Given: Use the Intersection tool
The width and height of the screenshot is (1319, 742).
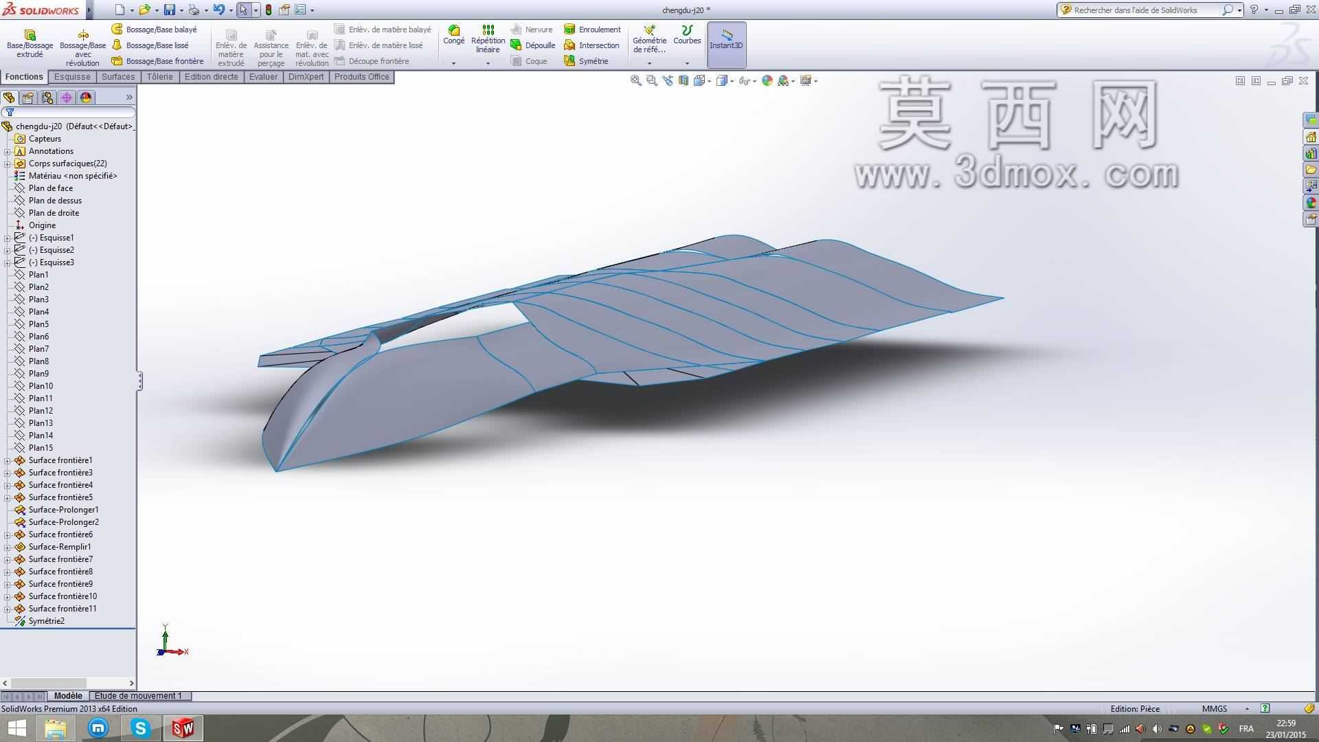Looking at the screenshot, I should [591, 45].
